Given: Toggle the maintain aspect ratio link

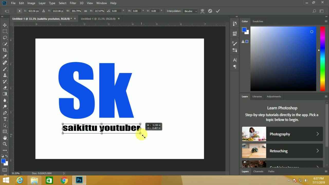Looking at the screenshot, I should coord(86,11).
